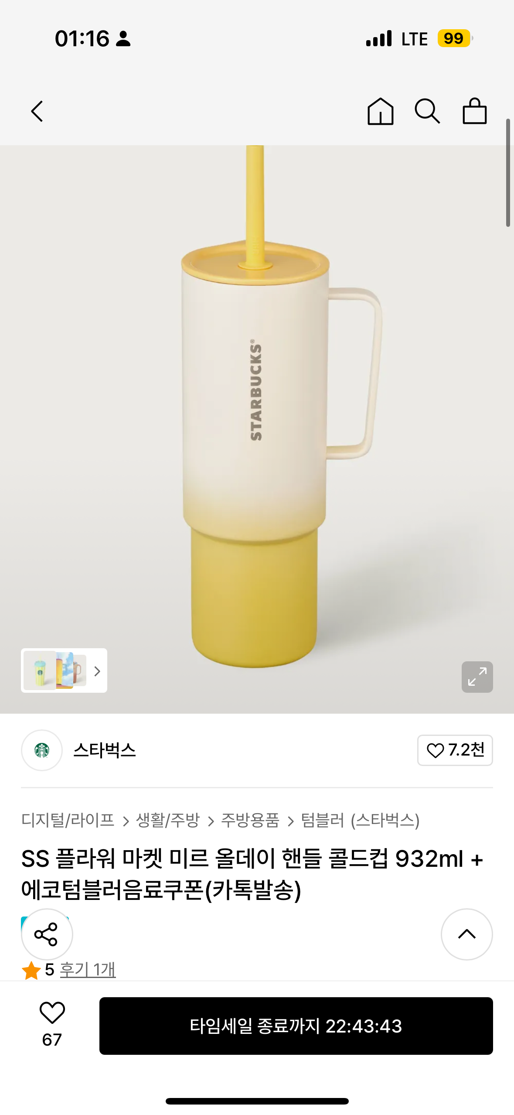
Task: Open search with magnifier icon
Action: tap(427, 111)
